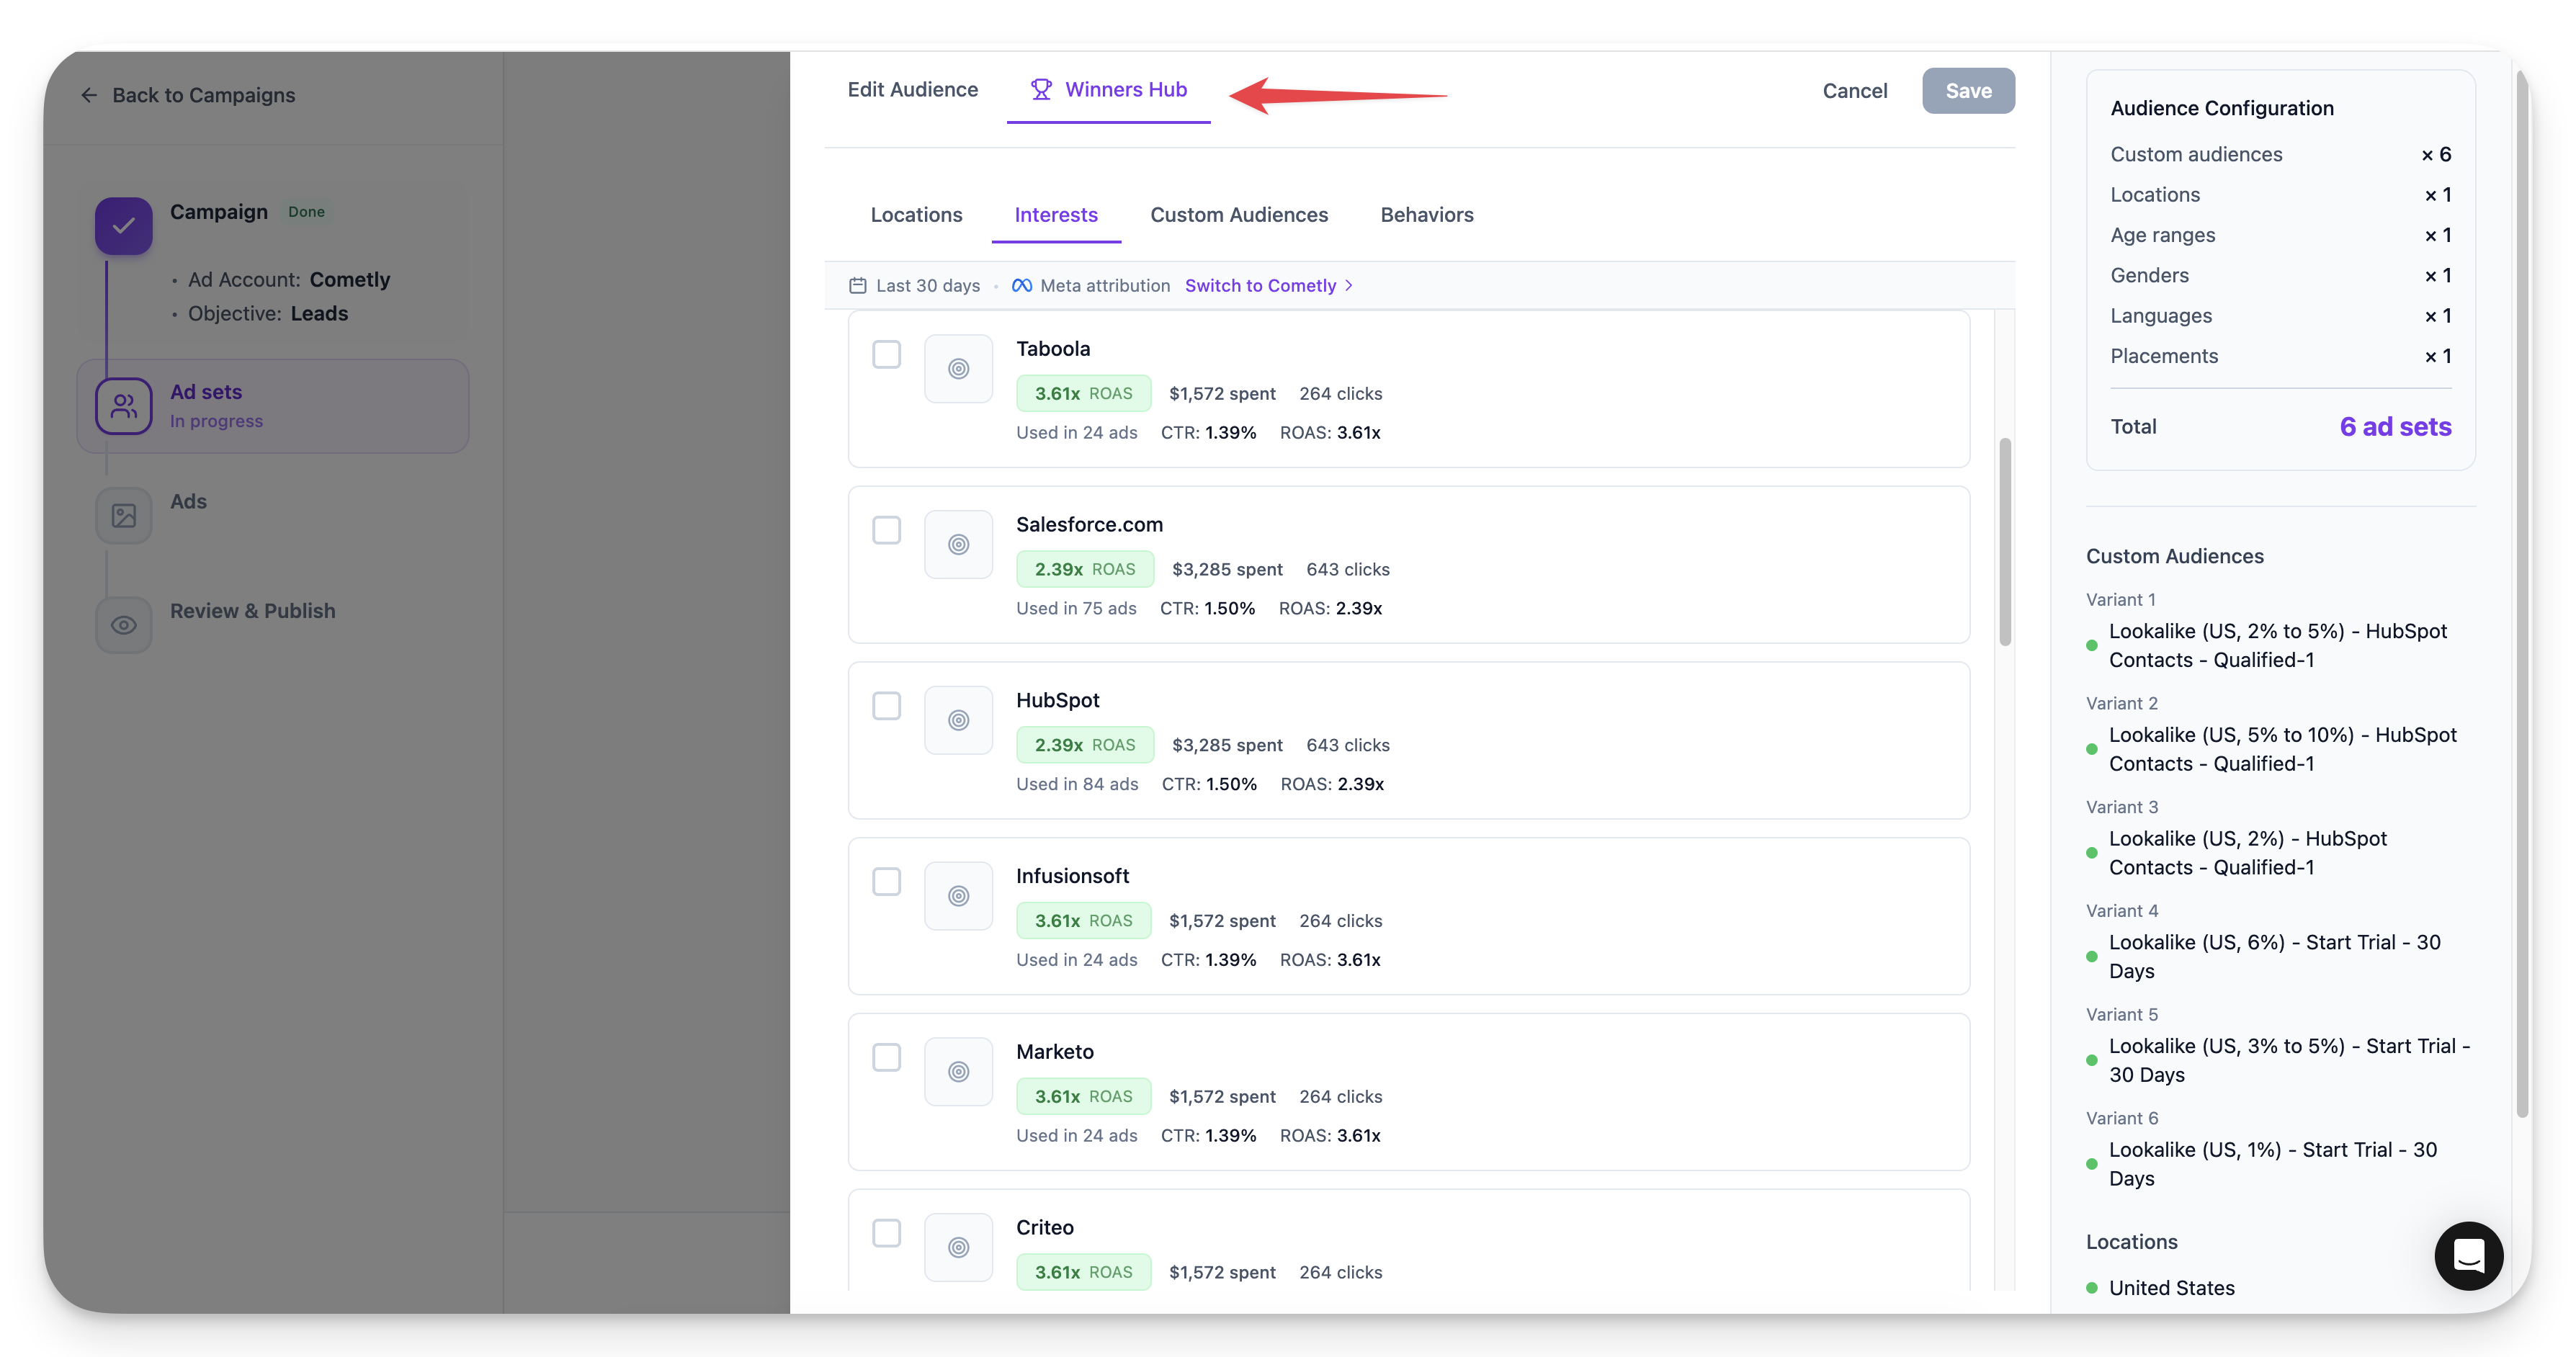Check the Taboola interest checkbox

coord(886,355)
